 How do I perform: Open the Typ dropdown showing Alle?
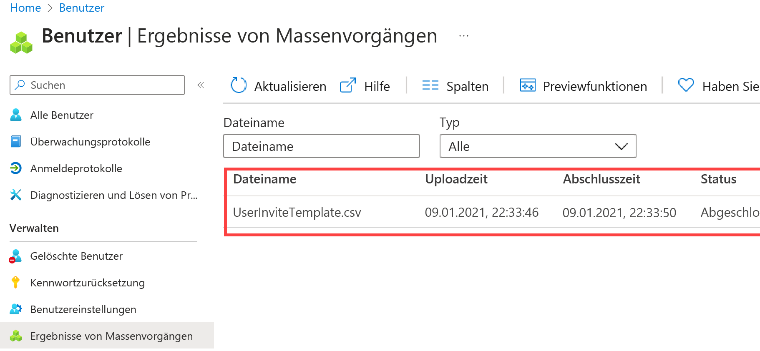[x=538, y=146]
